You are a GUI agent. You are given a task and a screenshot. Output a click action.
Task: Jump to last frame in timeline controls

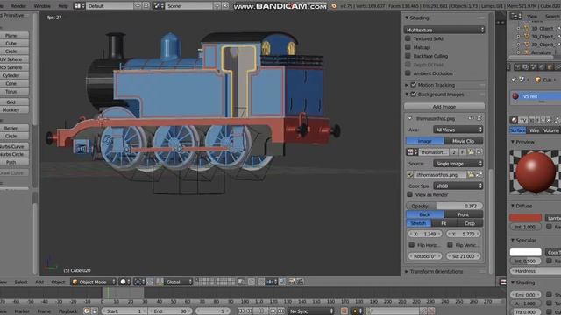[x=281, y=311]
